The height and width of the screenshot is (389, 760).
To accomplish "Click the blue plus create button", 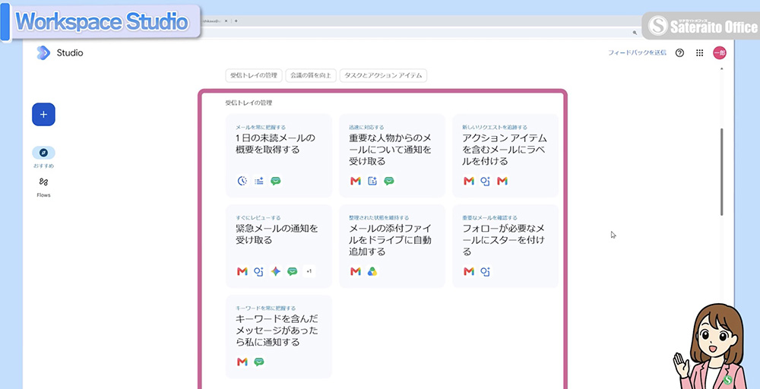I will (43, 114).
